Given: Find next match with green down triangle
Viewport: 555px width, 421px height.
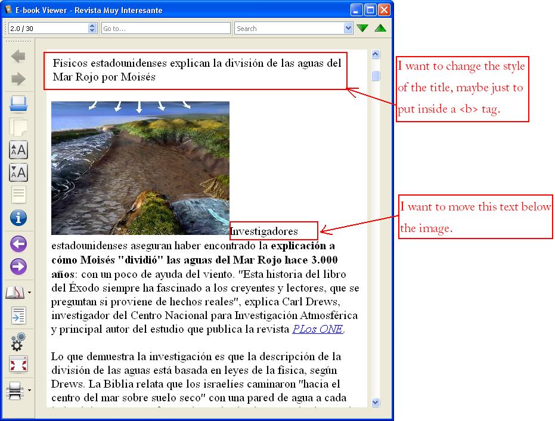Looking at the screenshot, I should pos(362,29).
